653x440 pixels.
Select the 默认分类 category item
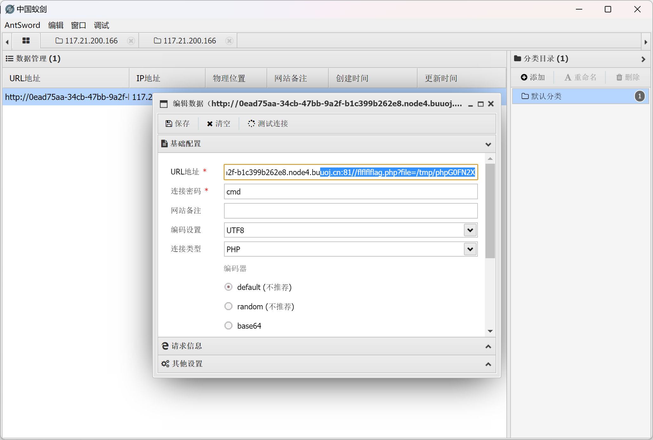(580, 96)
